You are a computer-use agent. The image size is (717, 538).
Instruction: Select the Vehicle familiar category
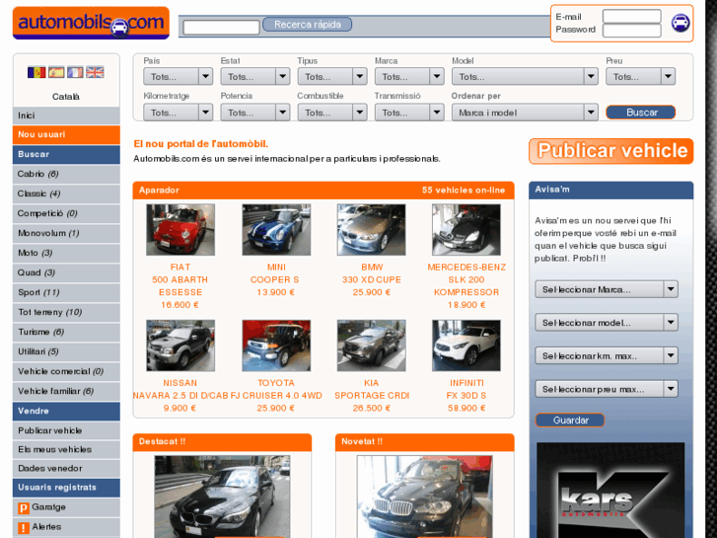pos(66,391)
